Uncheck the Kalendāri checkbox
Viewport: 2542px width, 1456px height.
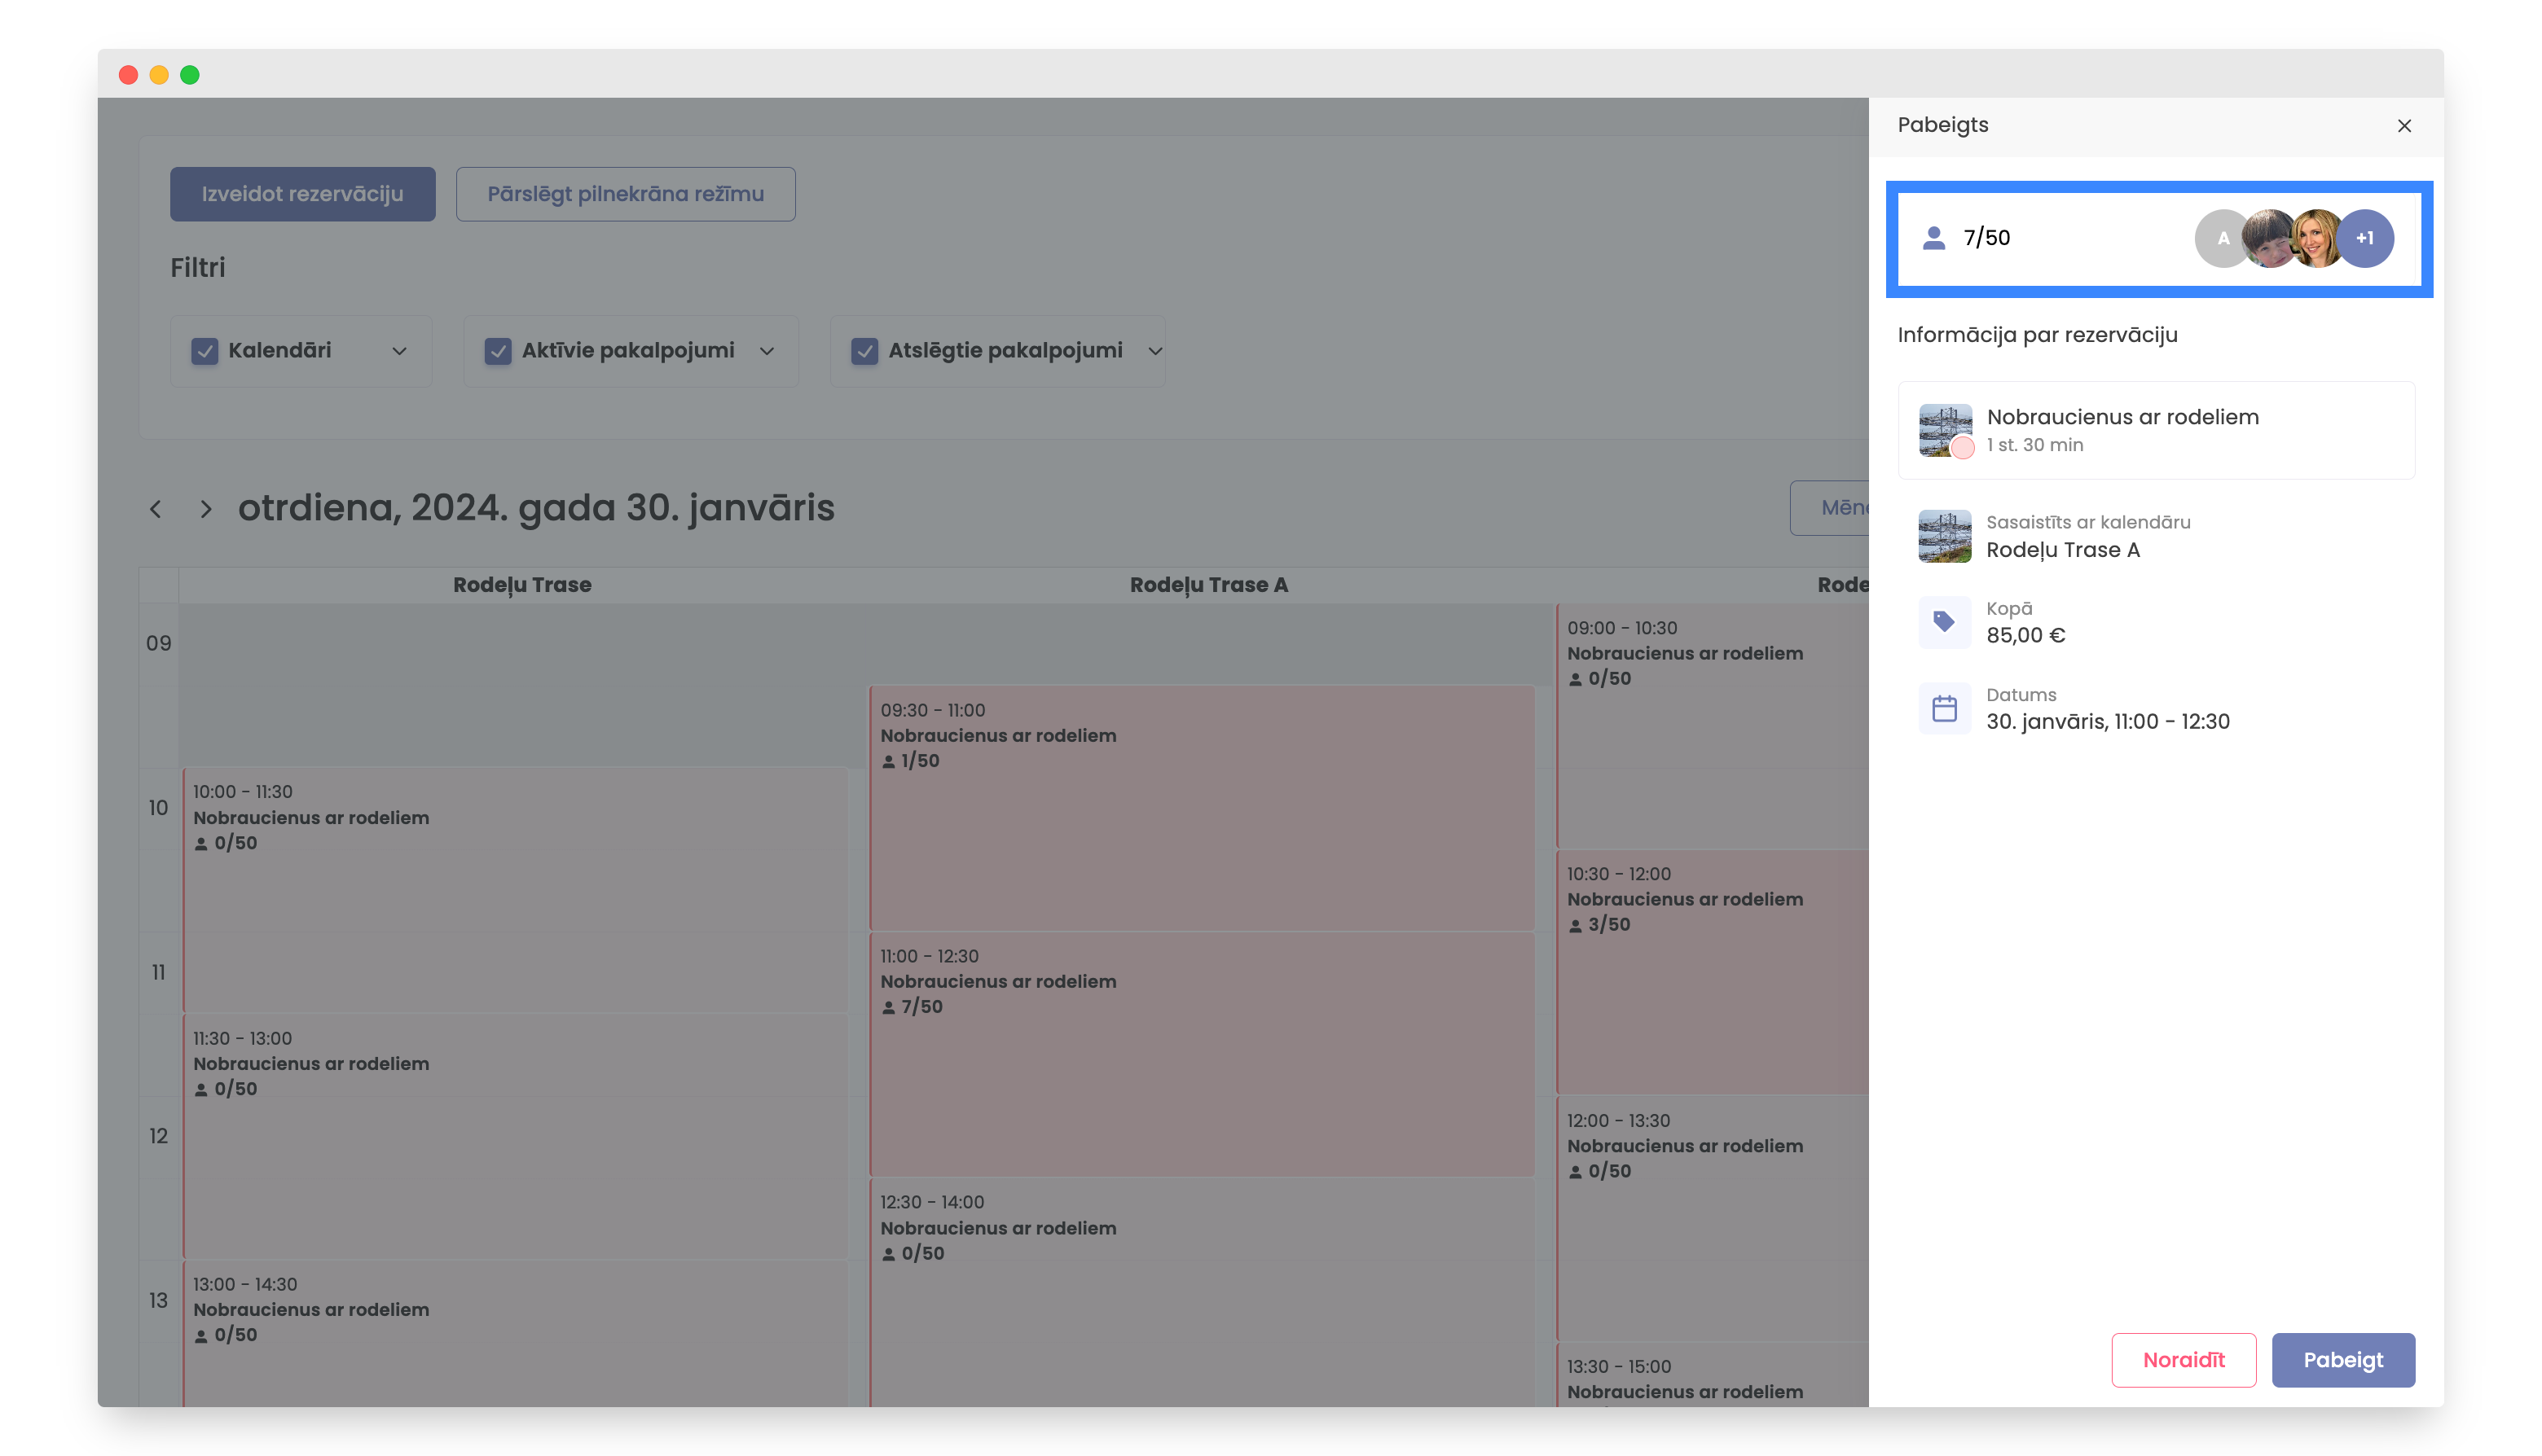point(205,351)
